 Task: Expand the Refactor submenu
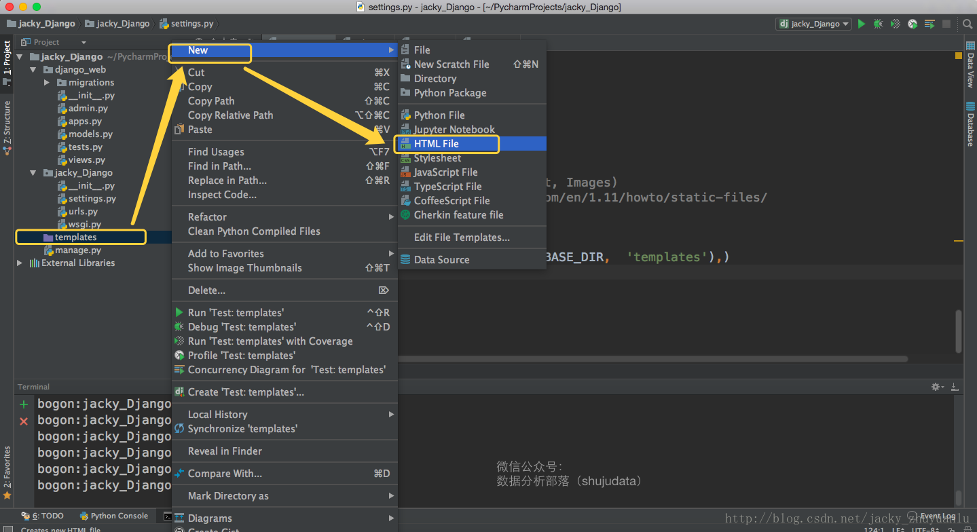(x=284, y=217)
